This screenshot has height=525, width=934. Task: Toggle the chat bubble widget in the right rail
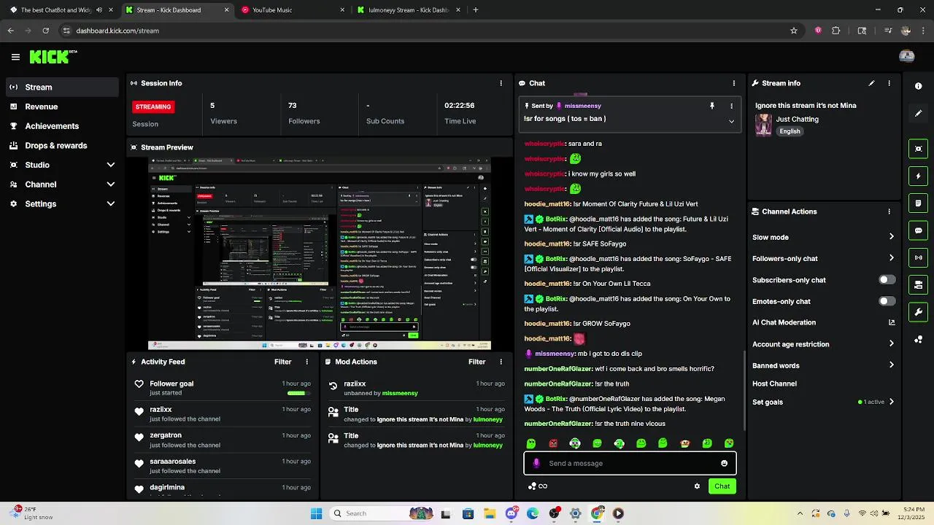pos(918,230)
